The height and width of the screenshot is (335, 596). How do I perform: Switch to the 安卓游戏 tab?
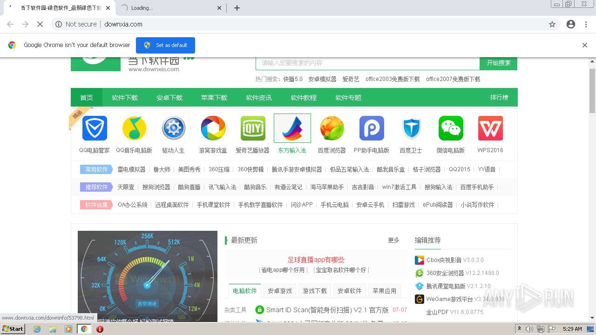click(280, 291)
